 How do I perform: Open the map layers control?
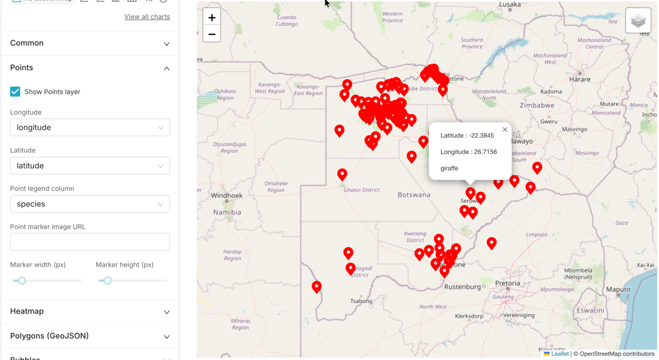click(638, 20)
